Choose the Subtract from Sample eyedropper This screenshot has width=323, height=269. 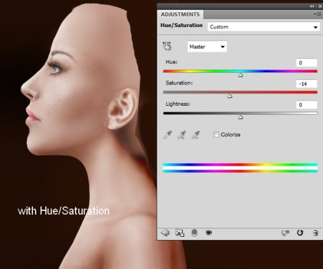point(196,135)
